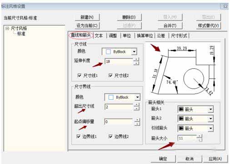The image size is (230, 164).
Task: Select the 公差 tab
Action: 161,36
